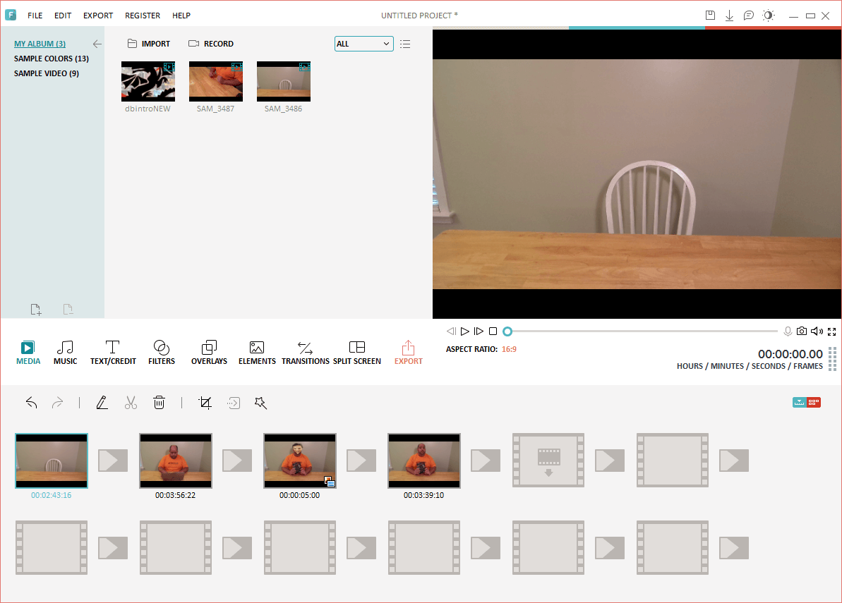Click the preview playback seek slider

(x=642, y=331)
